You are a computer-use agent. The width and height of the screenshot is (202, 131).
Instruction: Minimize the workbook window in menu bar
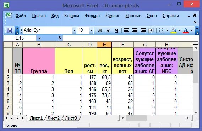pyautogui.click(x=189, y=16)
